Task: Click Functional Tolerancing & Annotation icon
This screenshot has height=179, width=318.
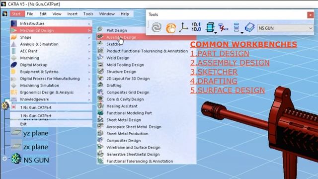Action: click(100, 161)
